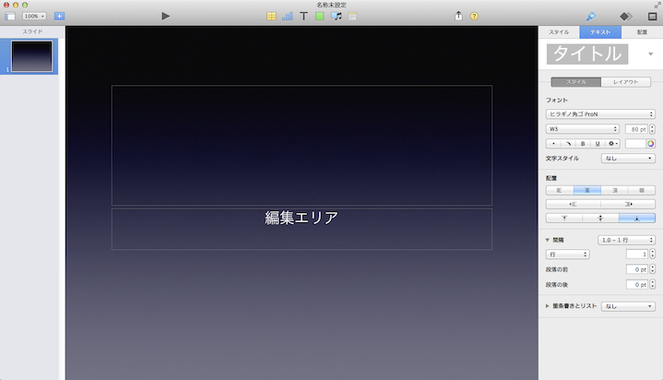Viewport: 663px width, 380px height.
Task: Select the タイトル paragraph style preview
Action: point(587,54)
